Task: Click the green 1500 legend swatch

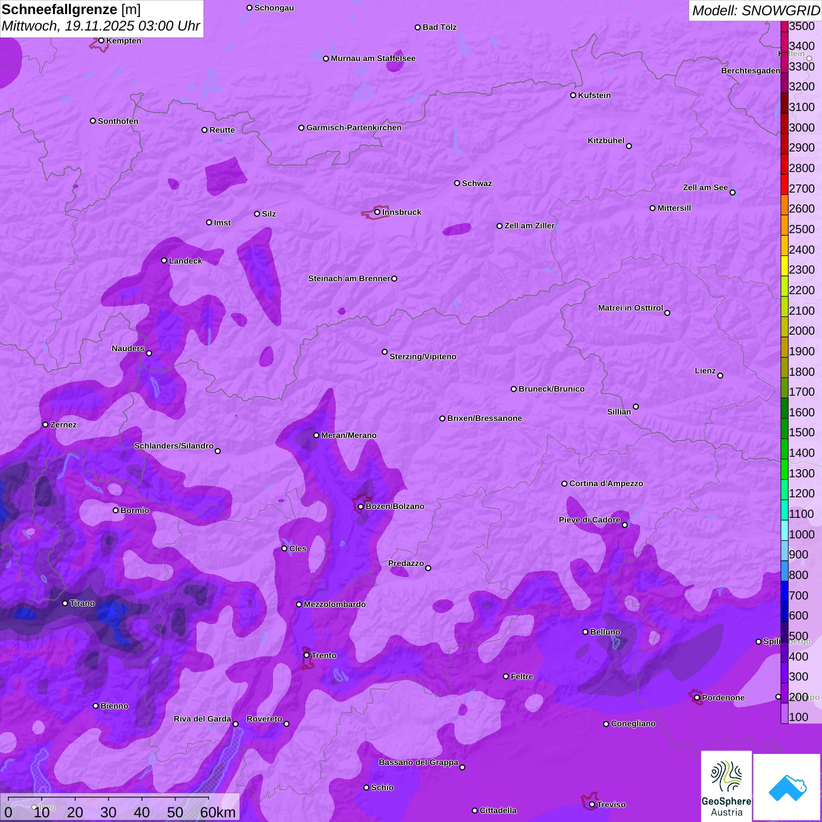Action: coord(784,428)
